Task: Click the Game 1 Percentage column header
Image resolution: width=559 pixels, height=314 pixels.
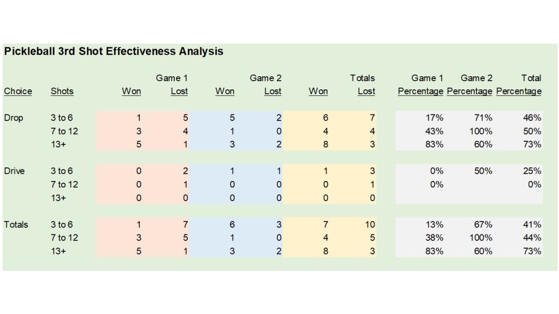Action: [420, 85]
